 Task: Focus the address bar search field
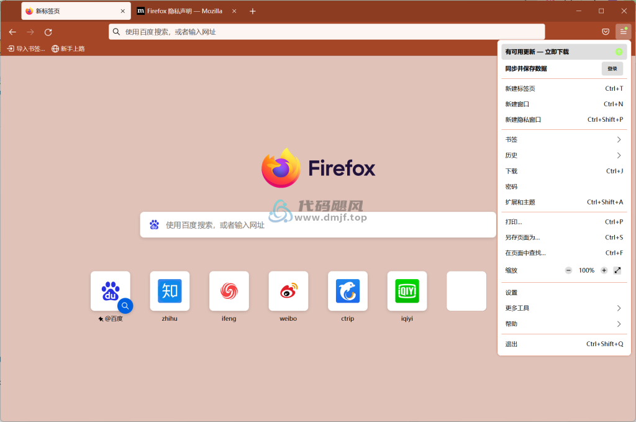pyautogui.click(x=327, y=32)
